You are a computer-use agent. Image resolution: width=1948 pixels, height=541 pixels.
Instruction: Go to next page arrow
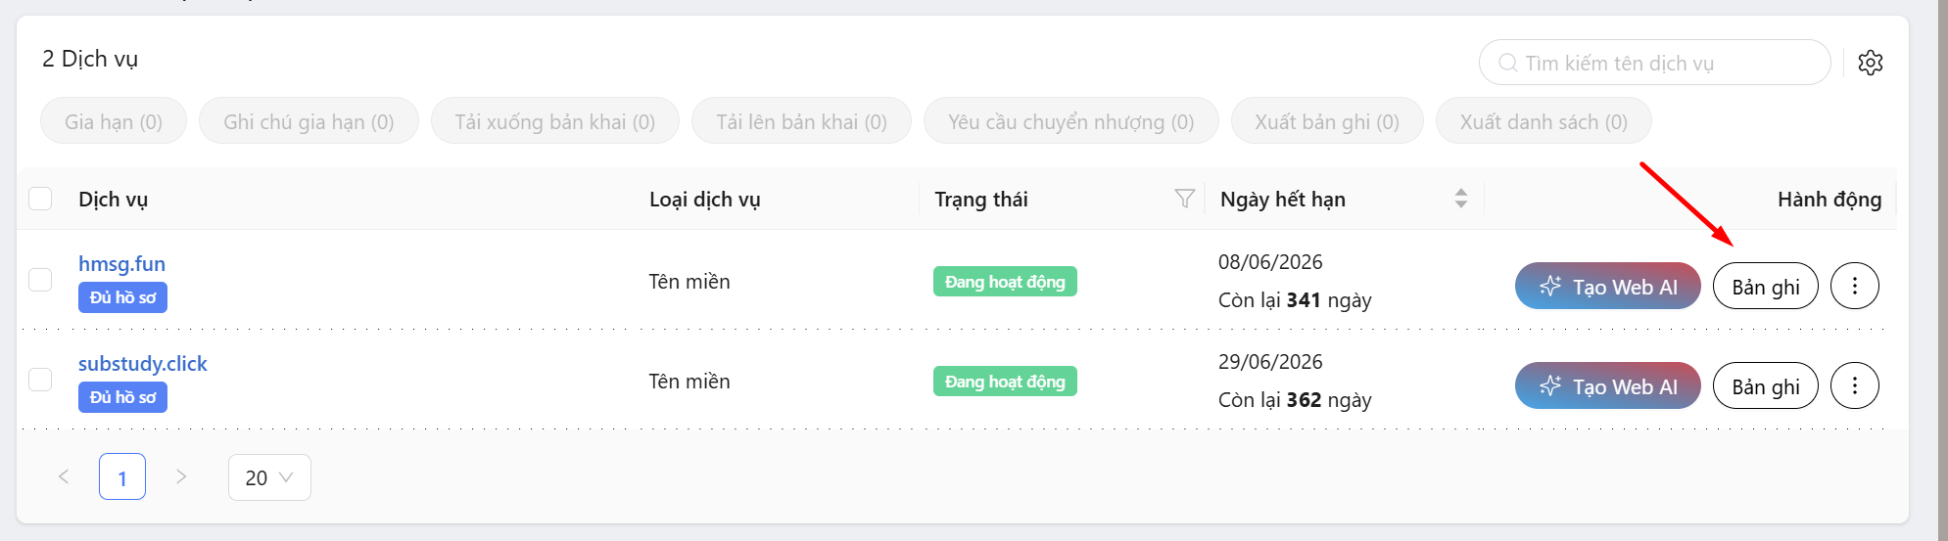point(181,476)
